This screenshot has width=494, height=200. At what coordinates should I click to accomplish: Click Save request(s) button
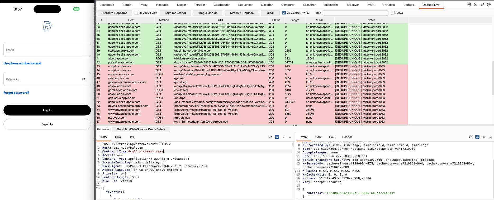[175, 13]
